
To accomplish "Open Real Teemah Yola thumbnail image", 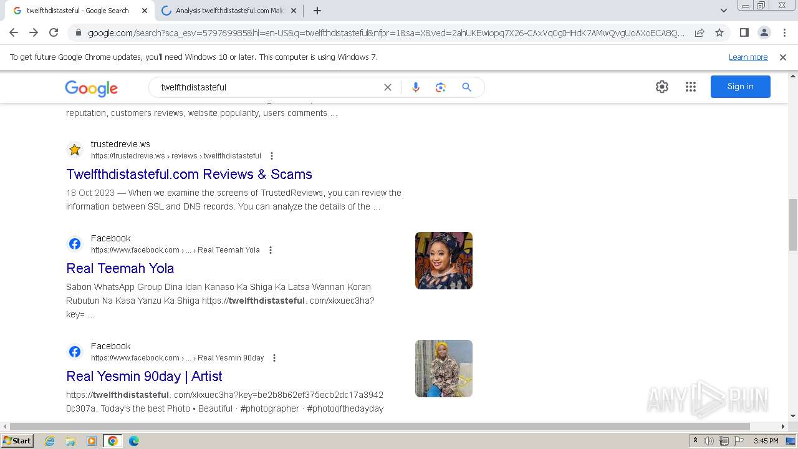I will (444, 261).
